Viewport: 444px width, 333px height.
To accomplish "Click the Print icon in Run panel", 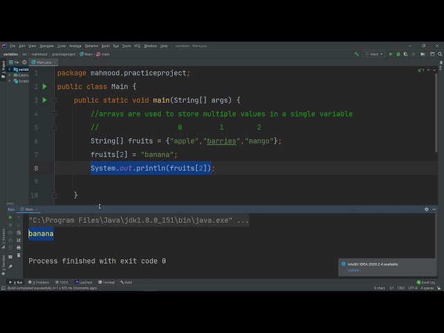I will click(x=19, y=248).
